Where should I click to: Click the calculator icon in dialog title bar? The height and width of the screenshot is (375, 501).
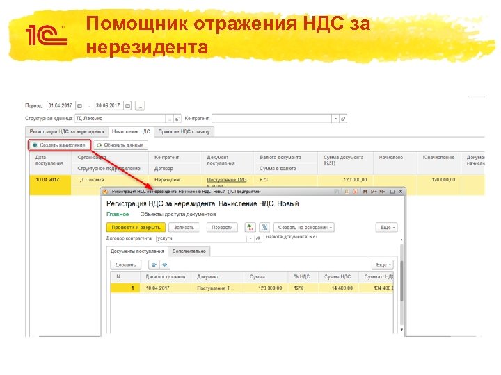click(347, 192)
